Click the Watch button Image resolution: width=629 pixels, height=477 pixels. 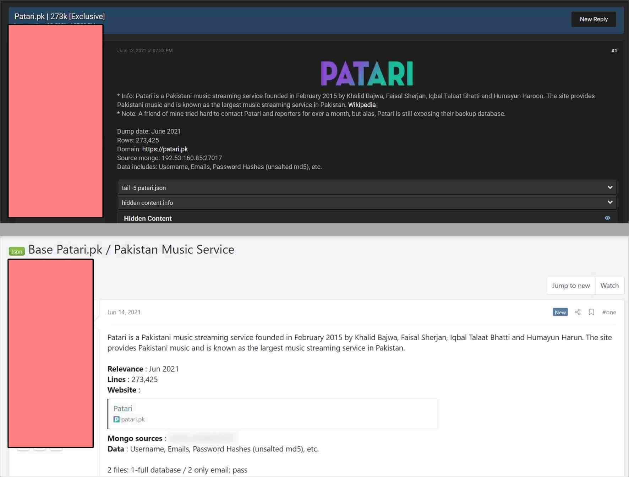pyautogui.click(x=609, y=286)
